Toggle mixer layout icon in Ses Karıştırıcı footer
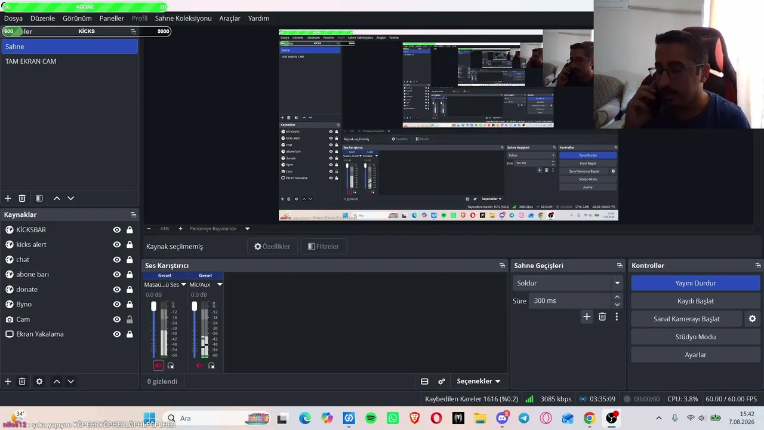The image size is (764, 430). tap(424, 381)
